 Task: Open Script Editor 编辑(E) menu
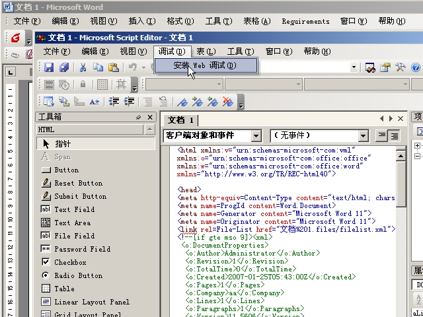[x=95, y=52]
